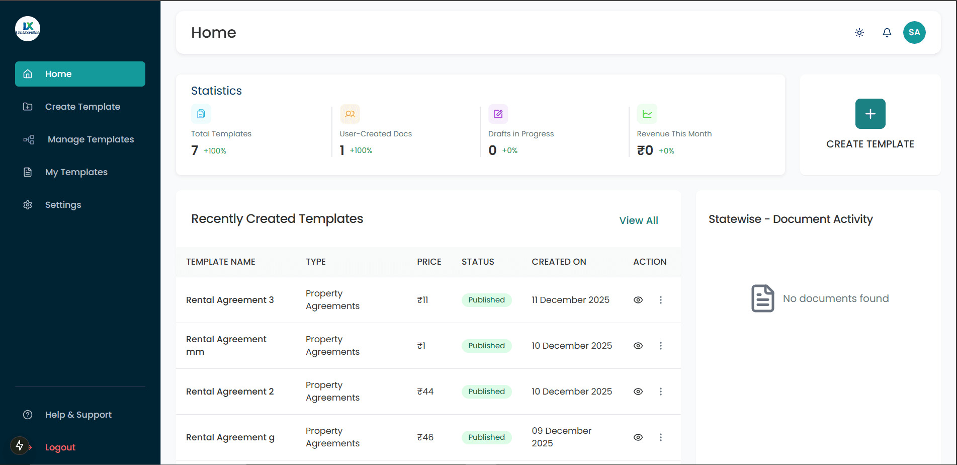
Task: Open the SA profile avatar menu
Action: click(914, 32)
